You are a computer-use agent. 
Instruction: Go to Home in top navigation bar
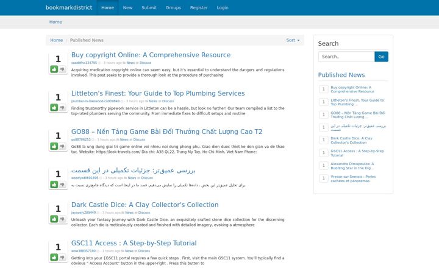point(107,7)
